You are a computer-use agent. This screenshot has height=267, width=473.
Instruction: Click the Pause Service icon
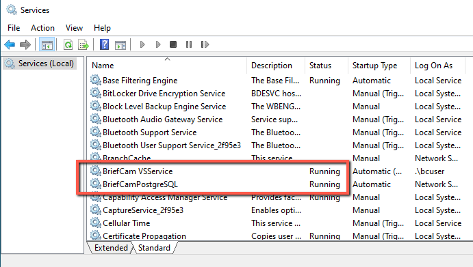tap(189, 44)
